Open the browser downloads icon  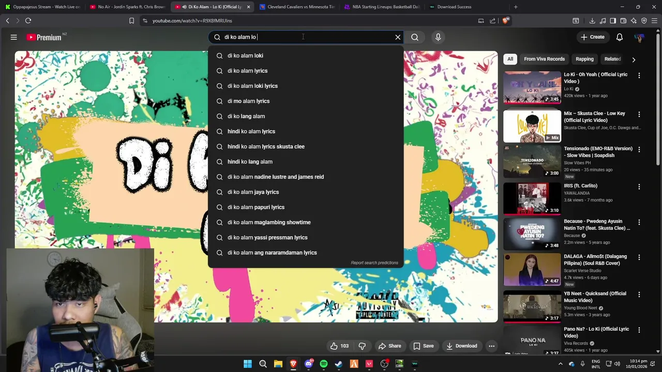tap(592, 21)
